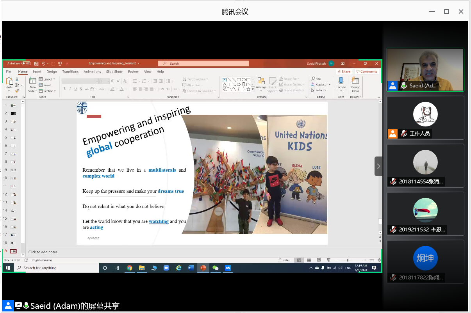Viewport: 471px width, 313px height.
Task: Click the WeChat icon in the taskbar
Action: tap(215, 268)
